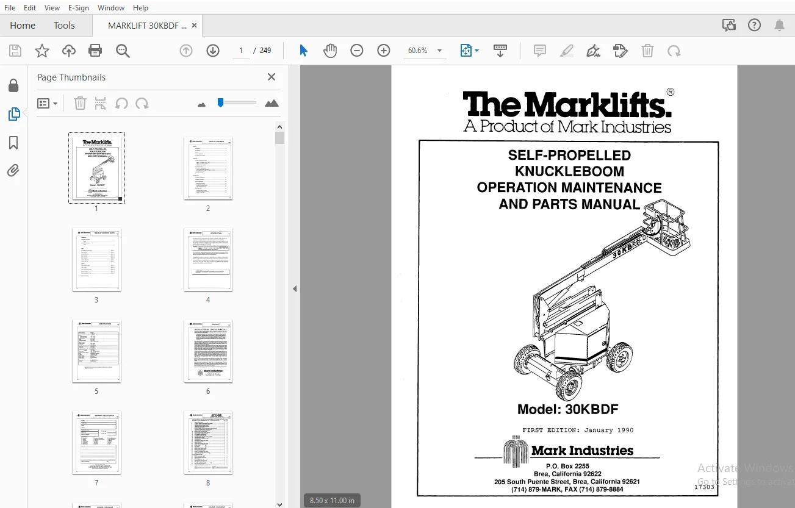The image size is (795, 508).
Task: Select the highlight text pen tool
Action: pyautogui.click(x=567, y=51)
